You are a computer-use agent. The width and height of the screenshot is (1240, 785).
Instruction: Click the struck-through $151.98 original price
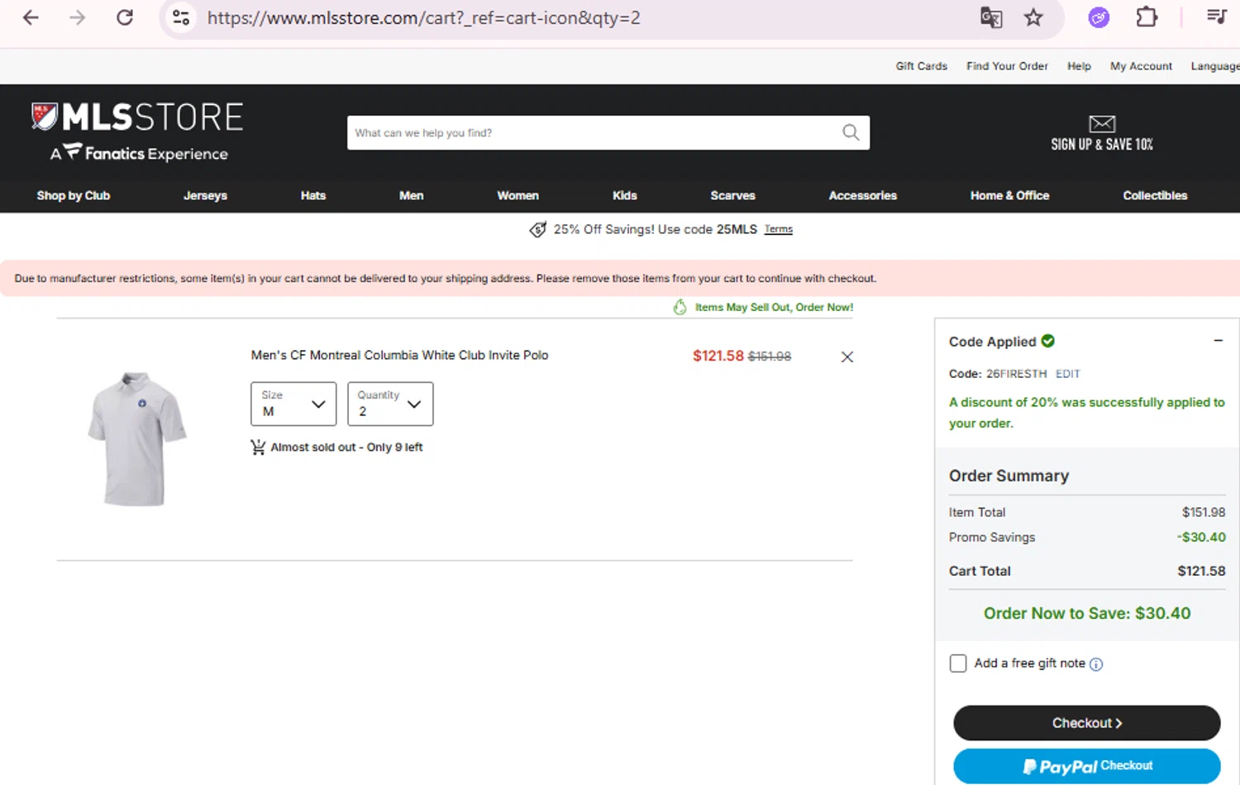click(x=770, y=357)
